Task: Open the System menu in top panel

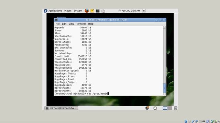Action: coord(78,11)
